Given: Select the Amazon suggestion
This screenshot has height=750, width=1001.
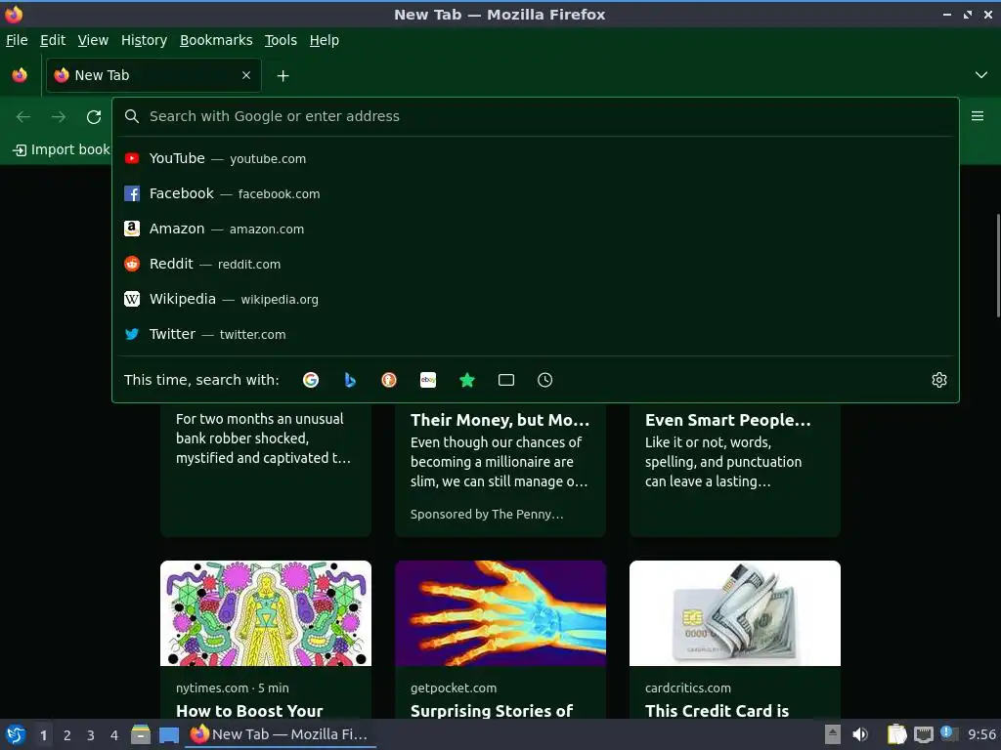Looking at the screenshot, I should [x=536, y=229].
